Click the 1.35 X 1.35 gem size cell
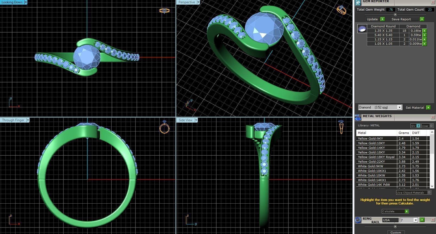 point(383,31)
